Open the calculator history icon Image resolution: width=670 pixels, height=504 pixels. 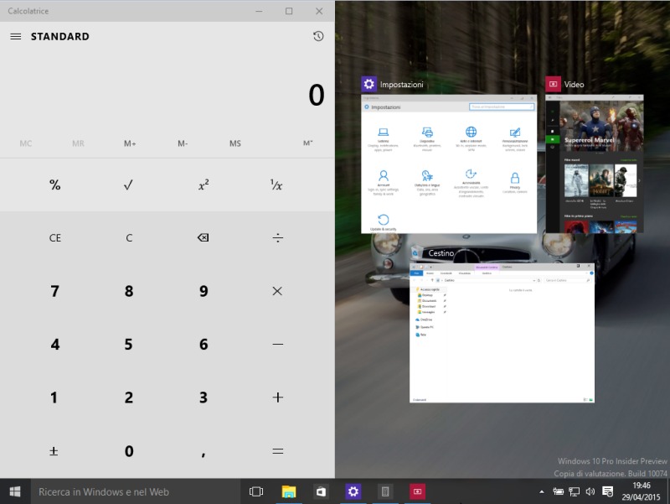click(318, 37)
